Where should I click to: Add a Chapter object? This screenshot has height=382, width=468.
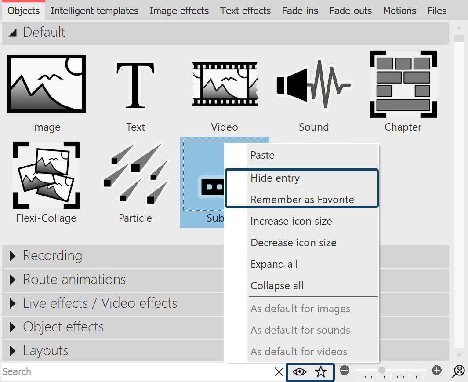(403, 84)
